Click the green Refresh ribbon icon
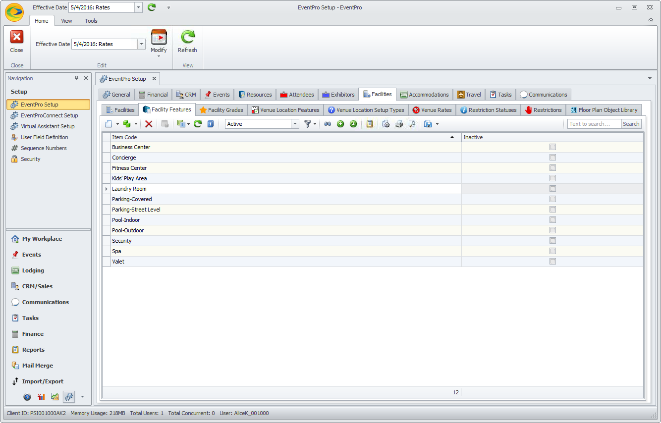 click(187, 37)
